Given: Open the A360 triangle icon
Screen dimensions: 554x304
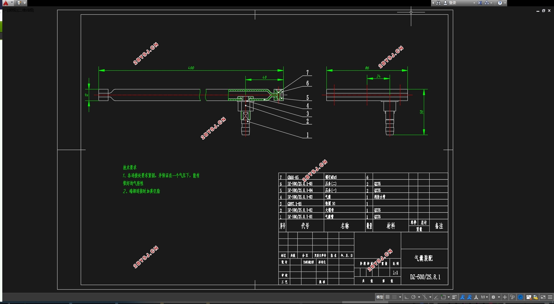Looking at the screenshot, I should click(x=487, y=3).
